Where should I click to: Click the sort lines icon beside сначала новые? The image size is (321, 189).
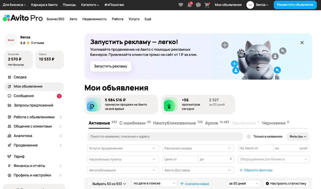182,184
